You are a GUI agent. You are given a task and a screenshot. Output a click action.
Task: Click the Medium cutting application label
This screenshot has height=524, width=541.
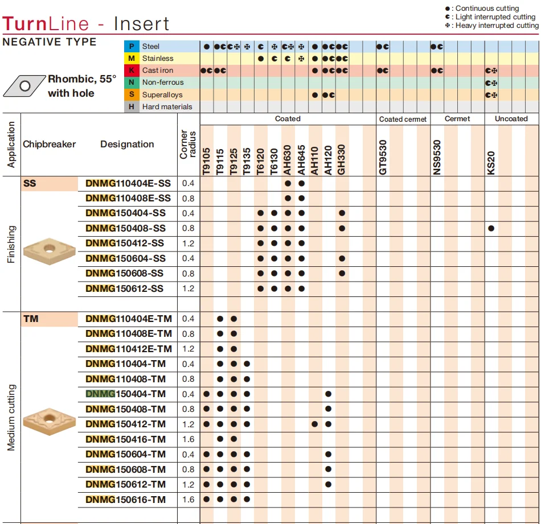coord(11,418)
